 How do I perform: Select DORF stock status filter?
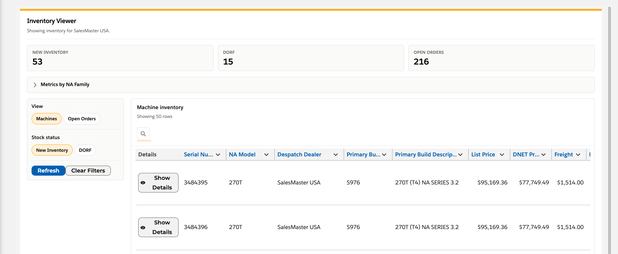(x=85, y=150)
